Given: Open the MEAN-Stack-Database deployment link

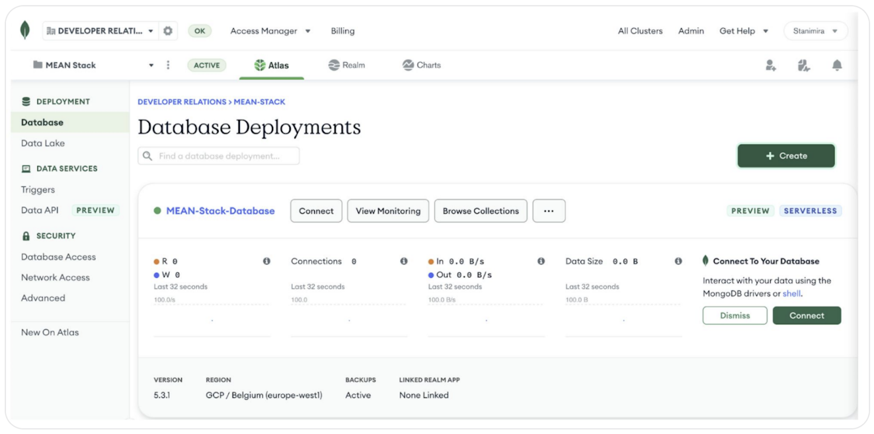Looking at the screenshot, I should tap(220, 211).
